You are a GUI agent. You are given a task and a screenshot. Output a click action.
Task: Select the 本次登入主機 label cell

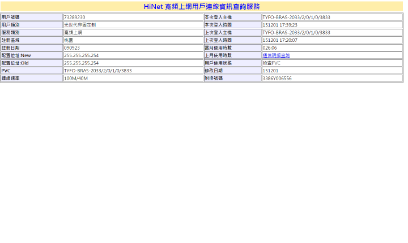(233, 17)
